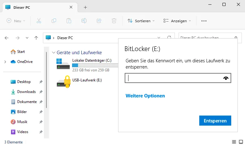The width and height of the screenshot is (245, 145).
Task: Collapse the Geräte und Laufwerke group
Action: (x=54, y=53)
